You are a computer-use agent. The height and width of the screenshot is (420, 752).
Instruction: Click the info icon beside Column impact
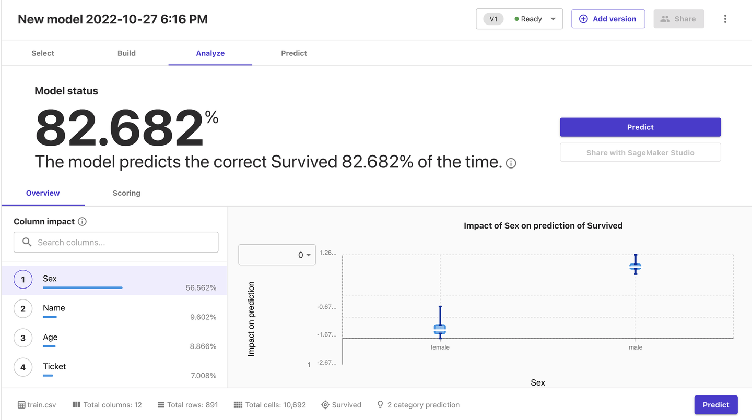point(82,222)
